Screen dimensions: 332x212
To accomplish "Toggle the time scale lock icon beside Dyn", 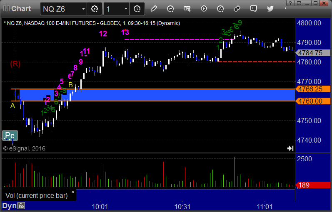I will tap(21, 206).
